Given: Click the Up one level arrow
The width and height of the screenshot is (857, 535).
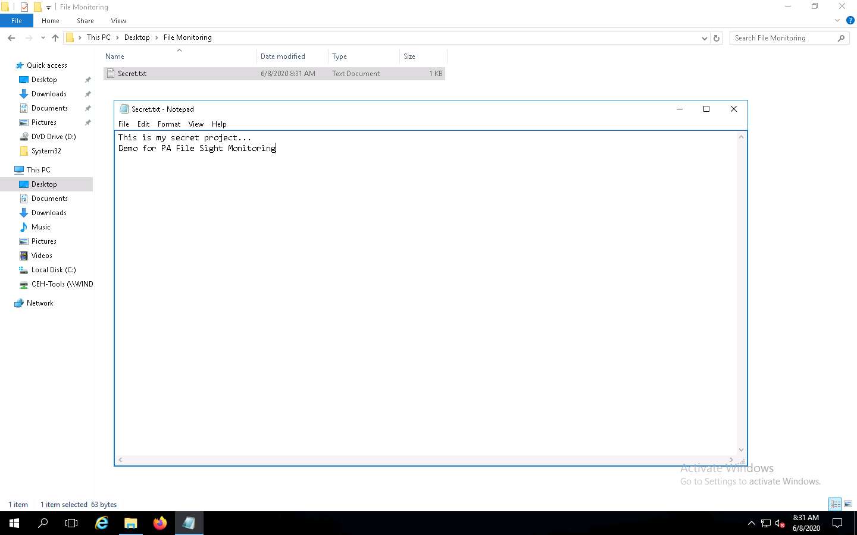Looking at the screenshot, I should point(55,37).
